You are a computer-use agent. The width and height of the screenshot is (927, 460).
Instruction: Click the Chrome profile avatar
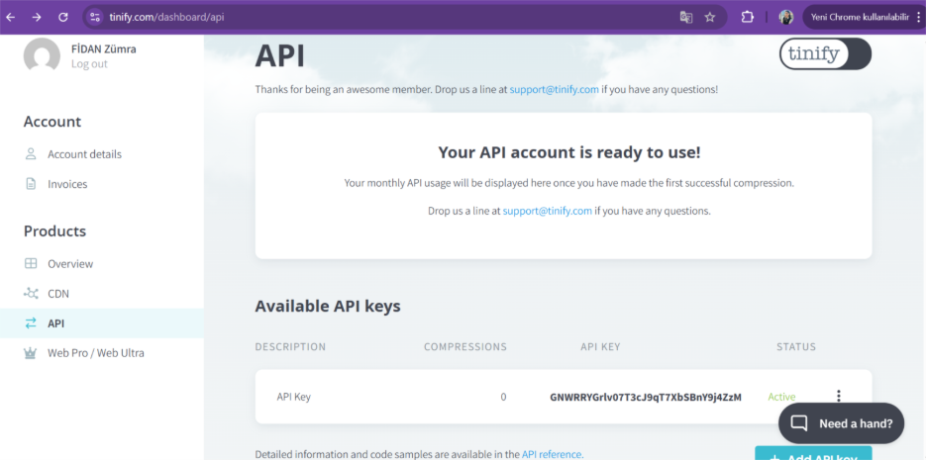point(786,17)
